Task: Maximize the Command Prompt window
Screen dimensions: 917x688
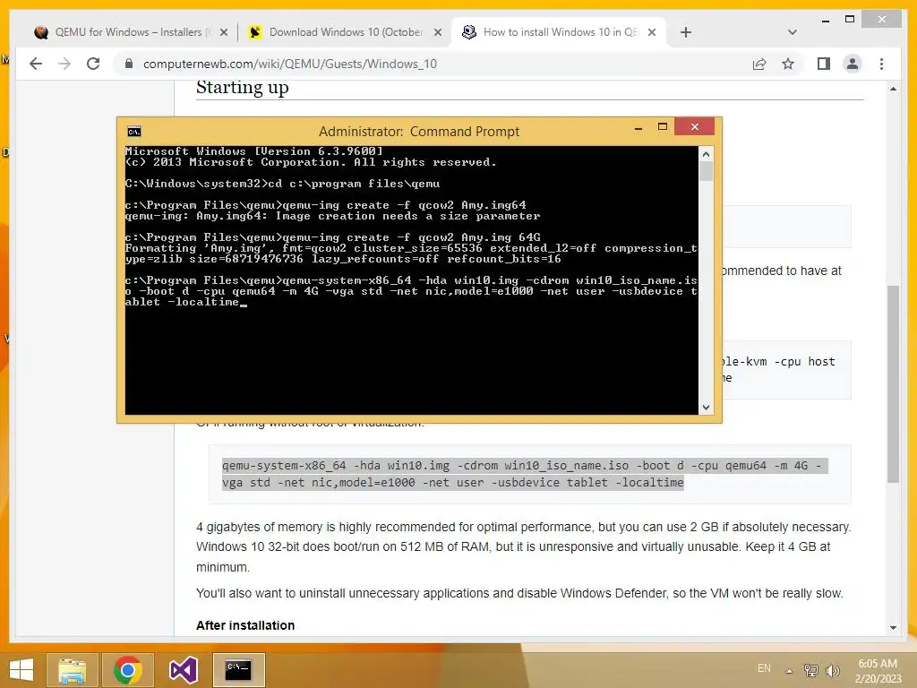Action: click(663, 127)
